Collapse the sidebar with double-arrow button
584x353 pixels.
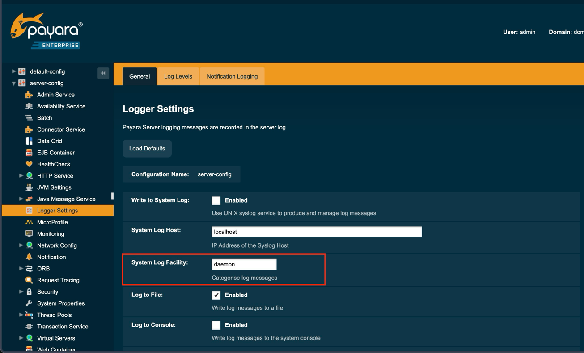[x=103, y=73]
